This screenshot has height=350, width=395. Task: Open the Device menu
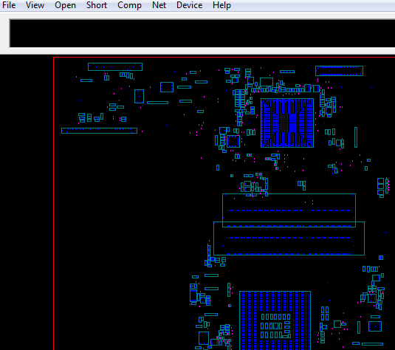pos(190,5)
